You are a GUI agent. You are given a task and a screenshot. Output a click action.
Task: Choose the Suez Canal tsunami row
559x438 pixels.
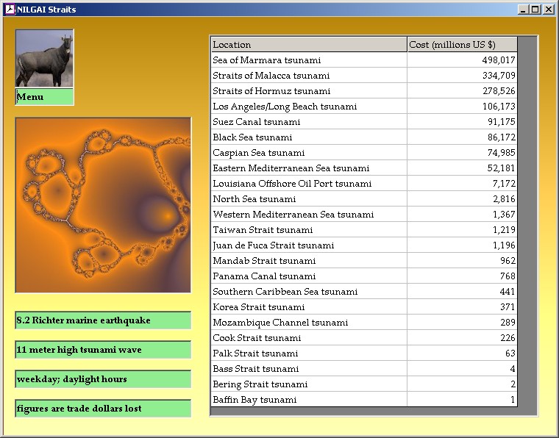tap(308, 122)
